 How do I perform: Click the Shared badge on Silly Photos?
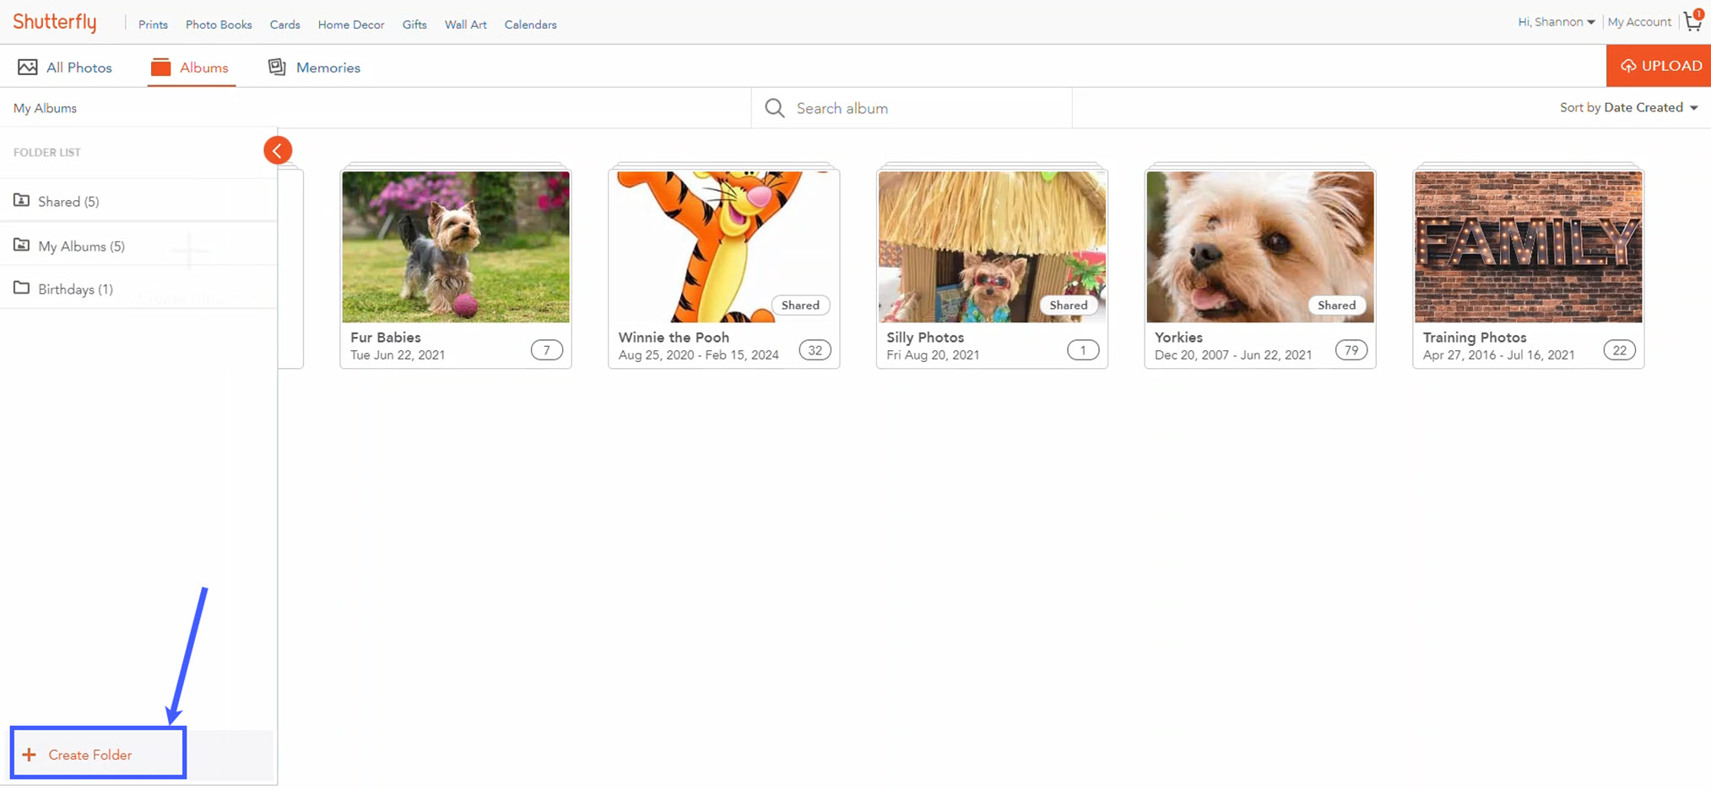click(1068, 305)
